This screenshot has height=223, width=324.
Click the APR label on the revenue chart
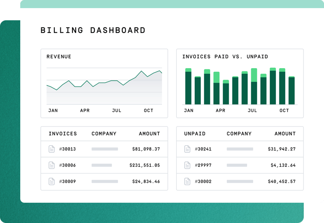[x=85, y=110]
